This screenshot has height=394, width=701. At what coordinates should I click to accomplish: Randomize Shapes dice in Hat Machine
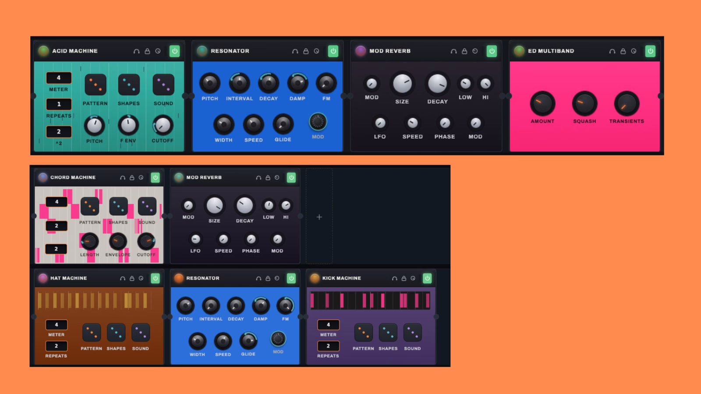click(x=116, y=333)
